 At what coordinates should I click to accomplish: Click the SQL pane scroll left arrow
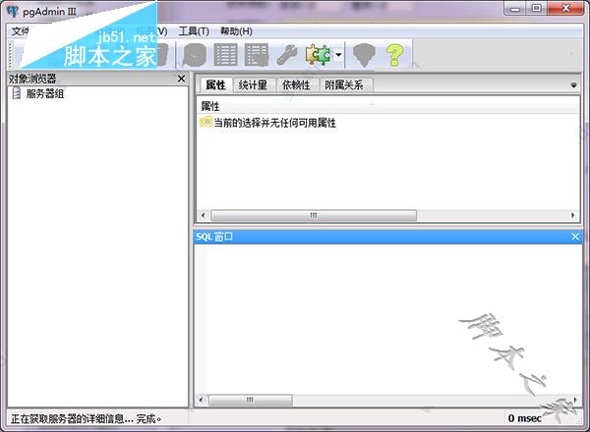201,400
